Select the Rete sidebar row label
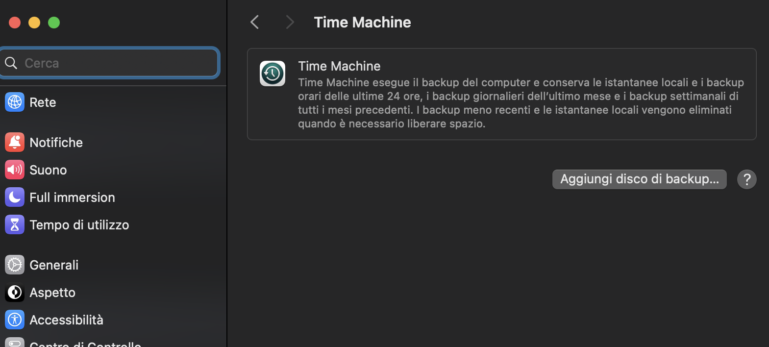Image resolution: width=769 pixels, height=347 pixels. (x=43, y=102)
